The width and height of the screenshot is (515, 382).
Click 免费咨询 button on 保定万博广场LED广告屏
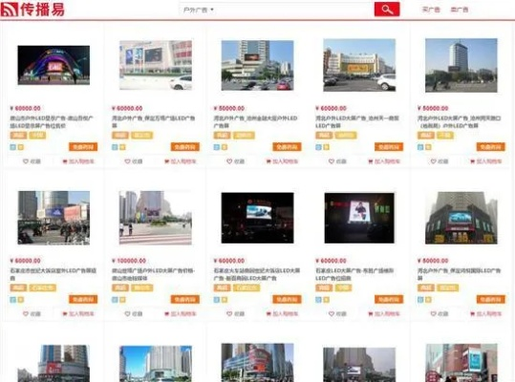185,147
